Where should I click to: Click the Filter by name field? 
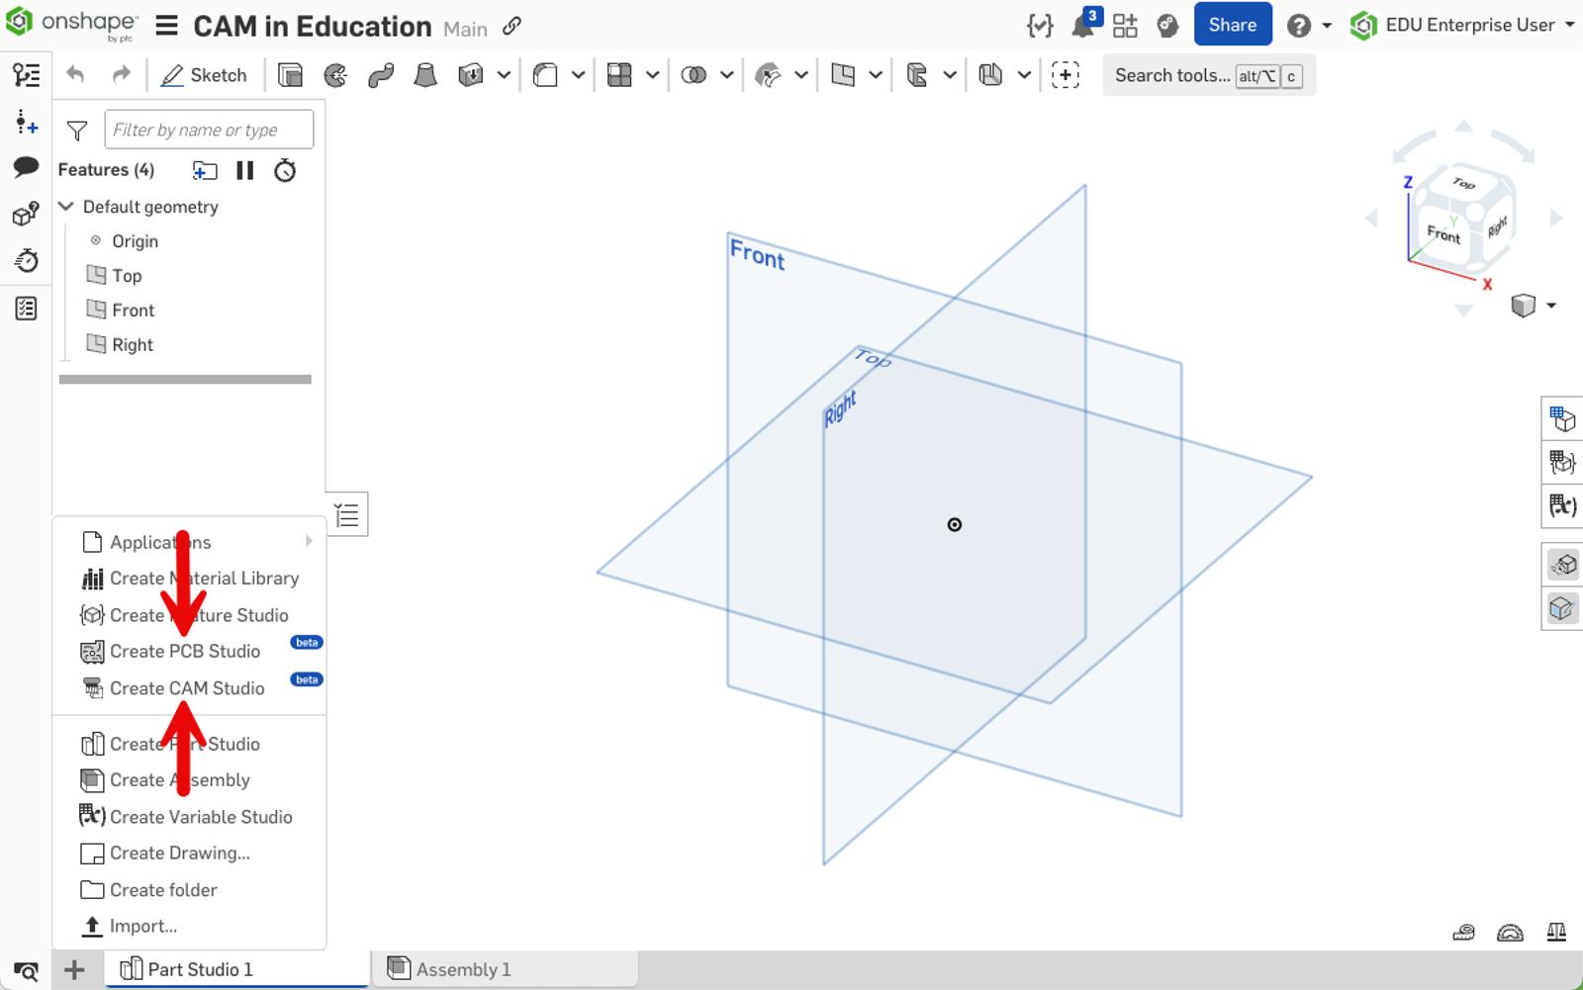point(209,130)
